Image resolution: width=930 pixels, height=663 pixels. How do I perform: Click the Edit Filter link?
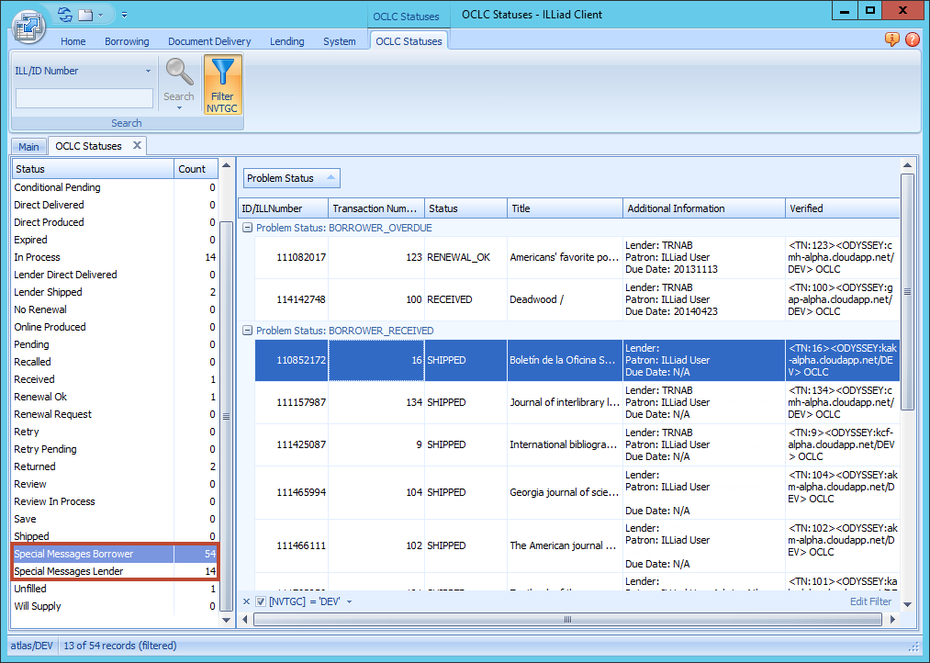click(x=870, y=601)
